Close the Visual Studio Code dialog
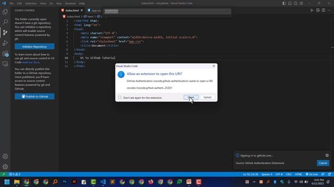 click(x=213, y=66)
